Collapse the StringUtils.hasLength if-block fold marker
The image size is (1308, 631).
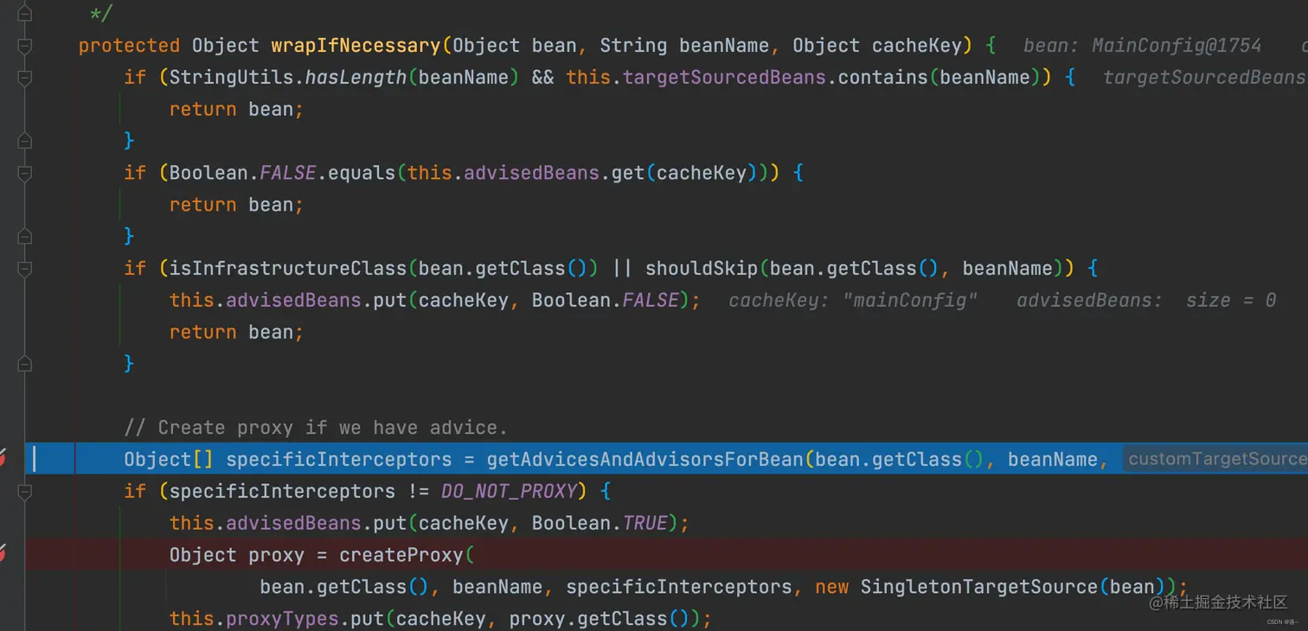24,78
